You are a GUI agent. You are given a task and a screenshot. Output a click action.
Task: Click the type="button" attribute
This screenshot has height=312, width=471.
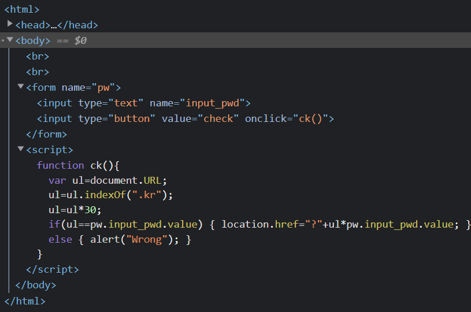pos(117,119)
